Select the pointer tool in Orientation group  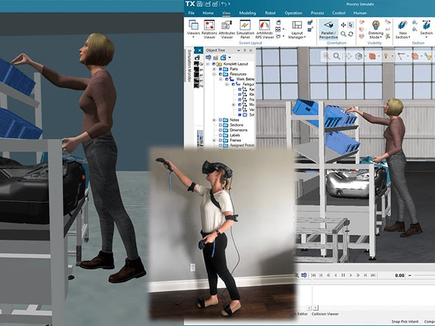coord(351,25)
